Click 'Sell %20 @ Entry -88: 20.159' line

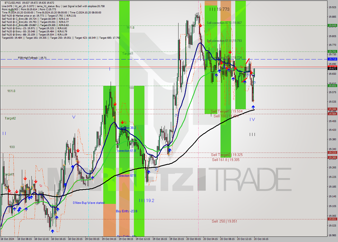(x=34, y=34)
